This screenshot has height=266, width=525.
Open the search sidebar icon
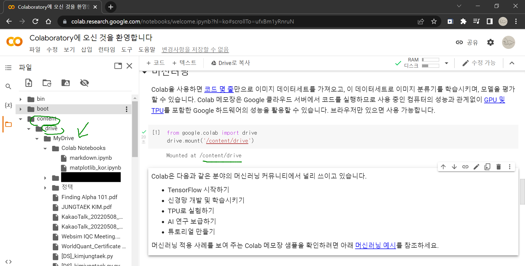8,87
